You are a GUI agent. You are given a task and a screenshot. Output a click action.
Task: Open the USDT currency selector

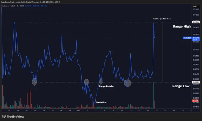point(195,6)
